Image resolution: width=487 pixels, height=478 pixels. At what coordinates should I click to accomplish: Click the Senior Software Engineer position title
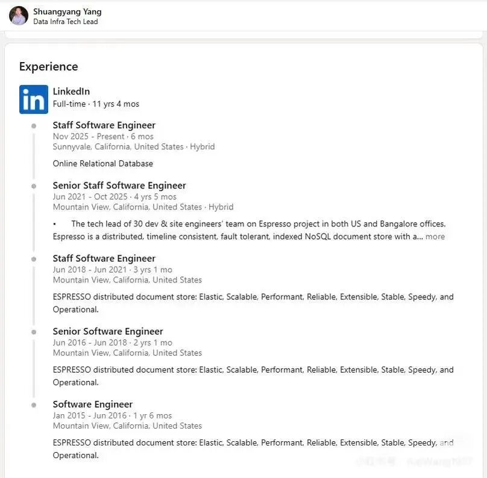[x=108, y=331]
